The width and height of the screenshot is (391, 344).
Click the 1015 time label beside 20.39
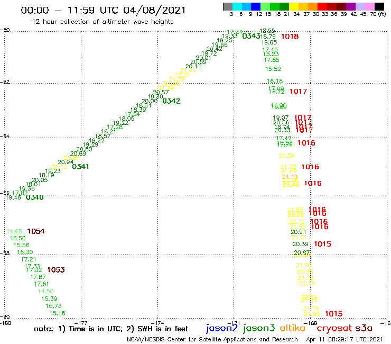(322, 244)
